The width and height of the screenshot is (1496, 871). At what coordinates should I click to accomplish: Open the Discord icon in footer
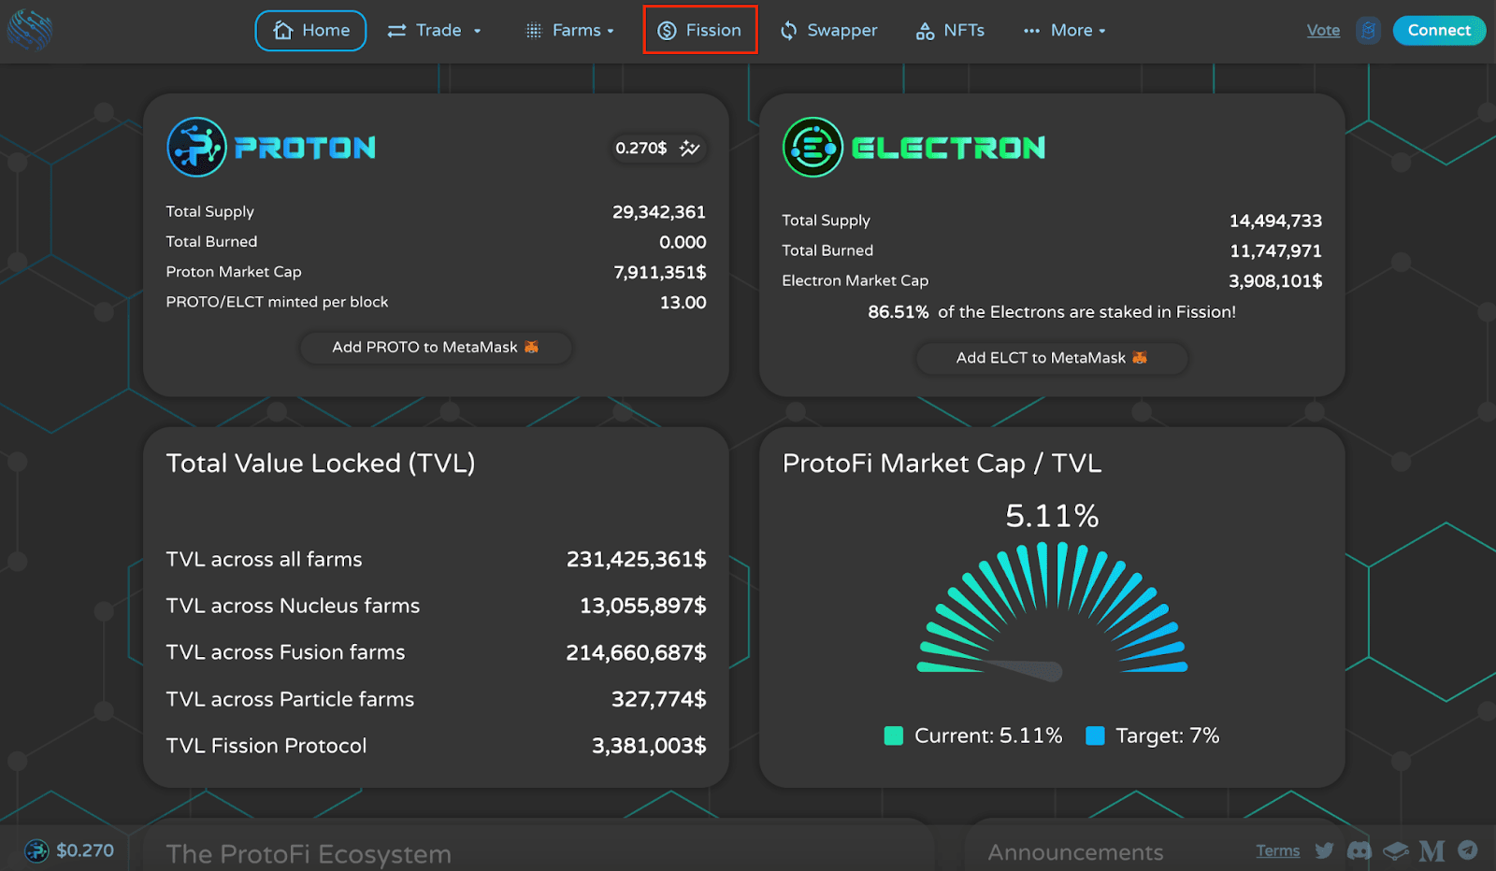[x=1359, y=850]
